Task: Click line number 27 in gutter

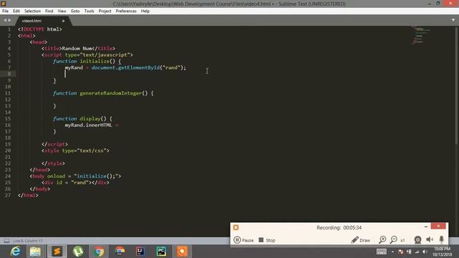Action: coord(8,195)
